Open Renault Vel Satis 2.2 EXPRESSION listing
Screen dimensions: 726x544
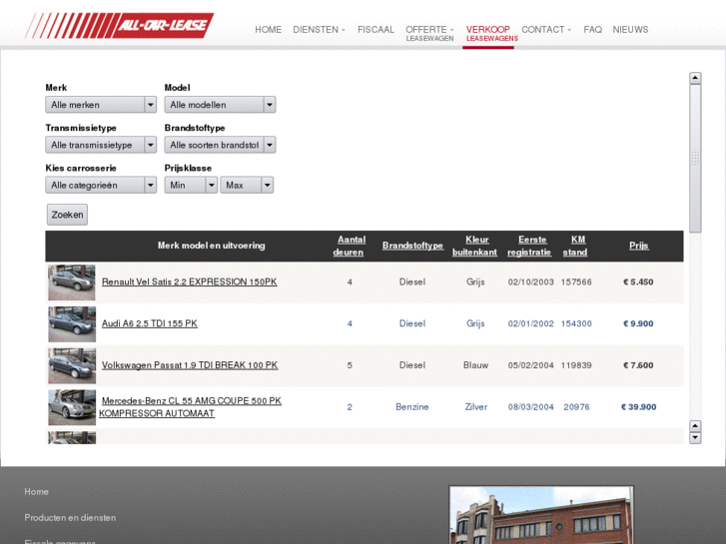pos(190,281)
